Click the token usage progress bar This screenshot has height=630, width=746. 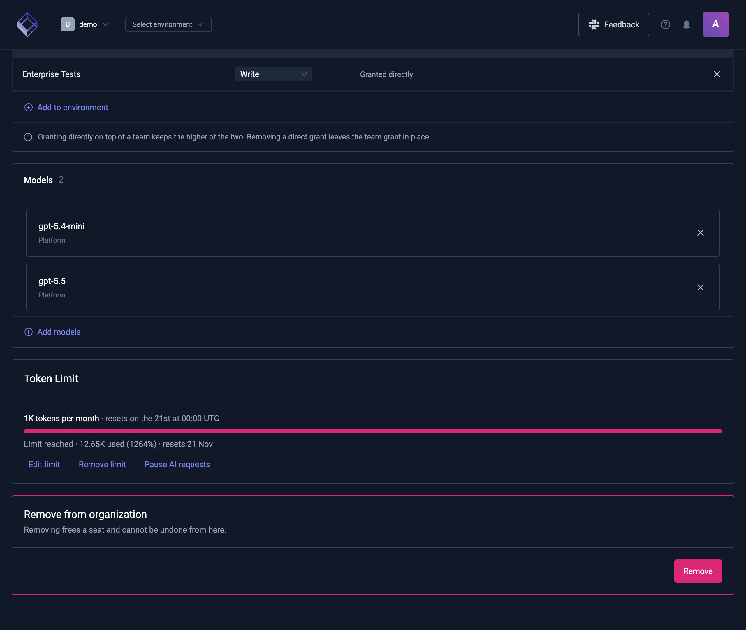coord(373,431)
